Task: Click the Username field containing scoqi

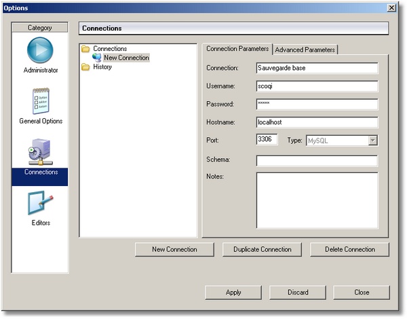Action: click(317, 86)
